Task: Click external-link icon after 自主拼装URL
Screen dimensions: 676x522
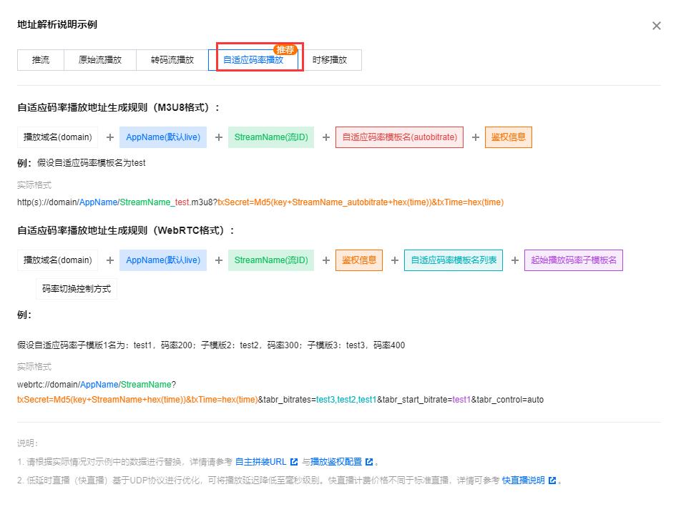Action: click(x=294, y=462)
